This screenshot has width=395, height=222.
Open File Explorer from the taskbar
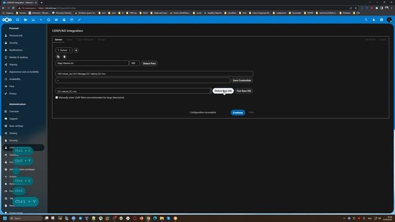click(162, 218)
